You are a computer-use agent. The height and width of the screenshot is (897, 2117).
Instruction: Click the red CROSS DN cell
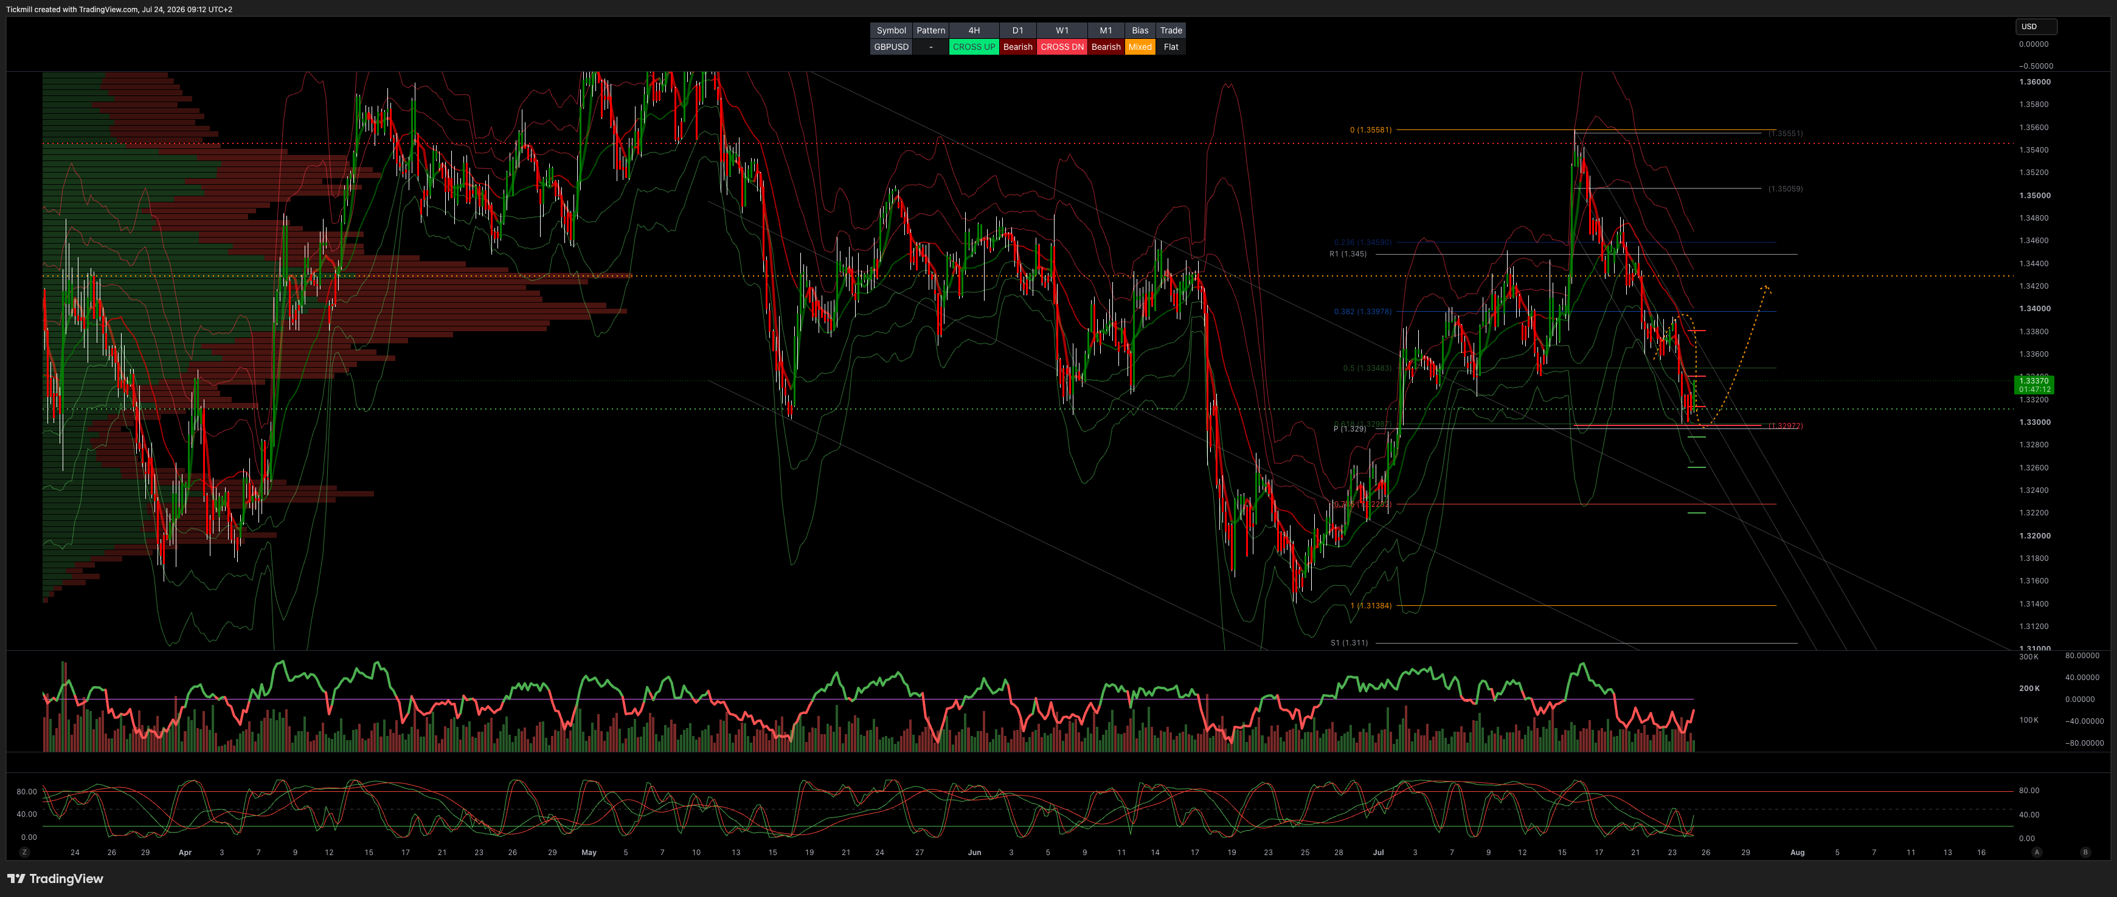point(1062,47)
